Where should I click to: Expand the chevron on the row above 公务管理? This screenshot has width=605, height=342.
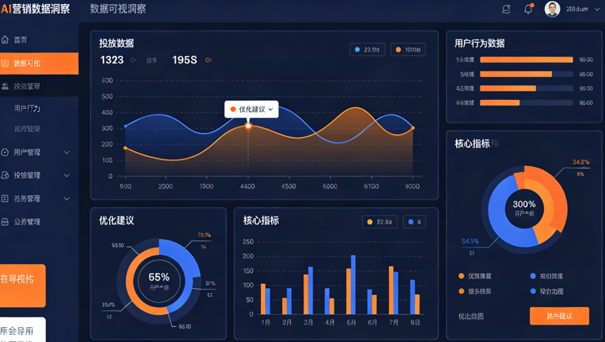tap(66, 199)
